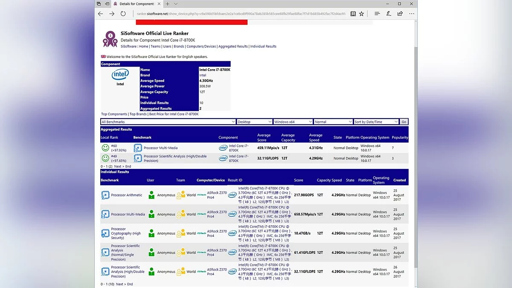Click the Share icon in browser toolbar
This screenshot has width=512, height=288.
click(400, 14)
